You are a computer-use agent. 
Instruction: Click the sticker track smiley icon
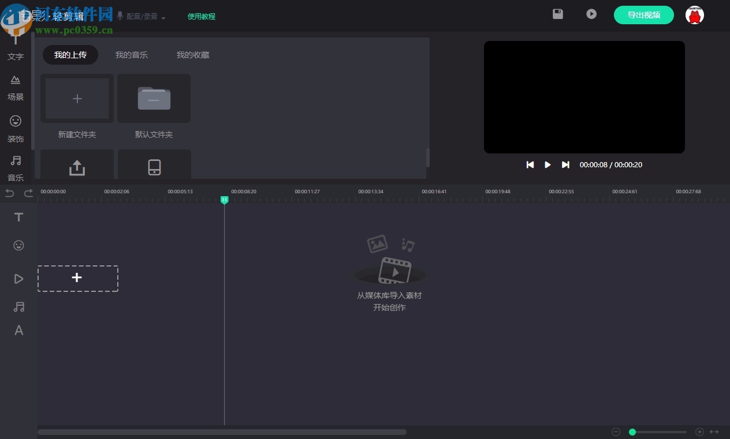click(18, 245)
